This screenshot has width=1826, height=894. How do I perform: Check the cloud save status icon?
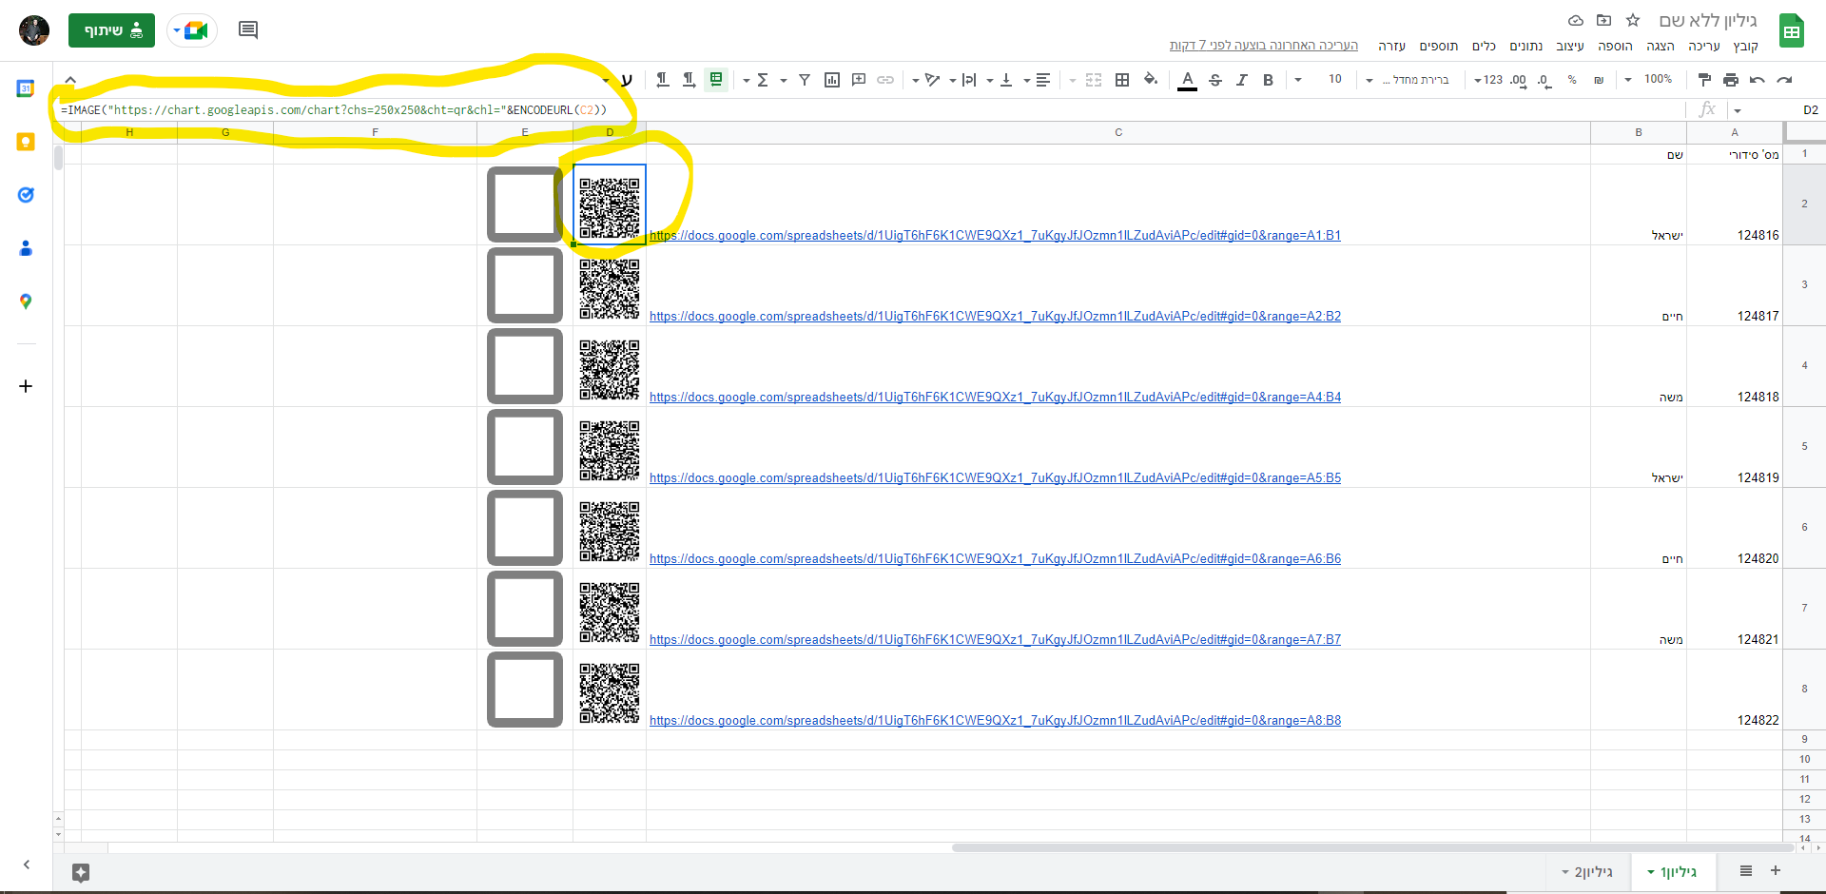(x=1576, y=20)
